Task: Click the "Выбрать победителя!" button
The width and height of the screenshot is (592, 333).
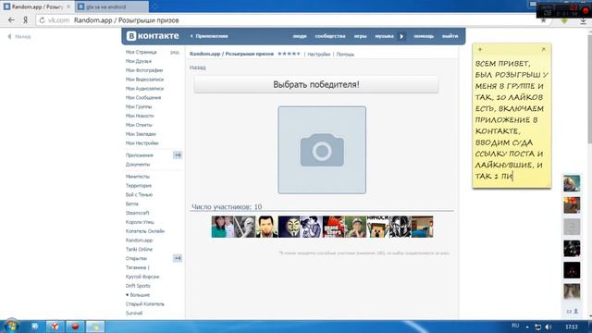Action: point(316,84)
